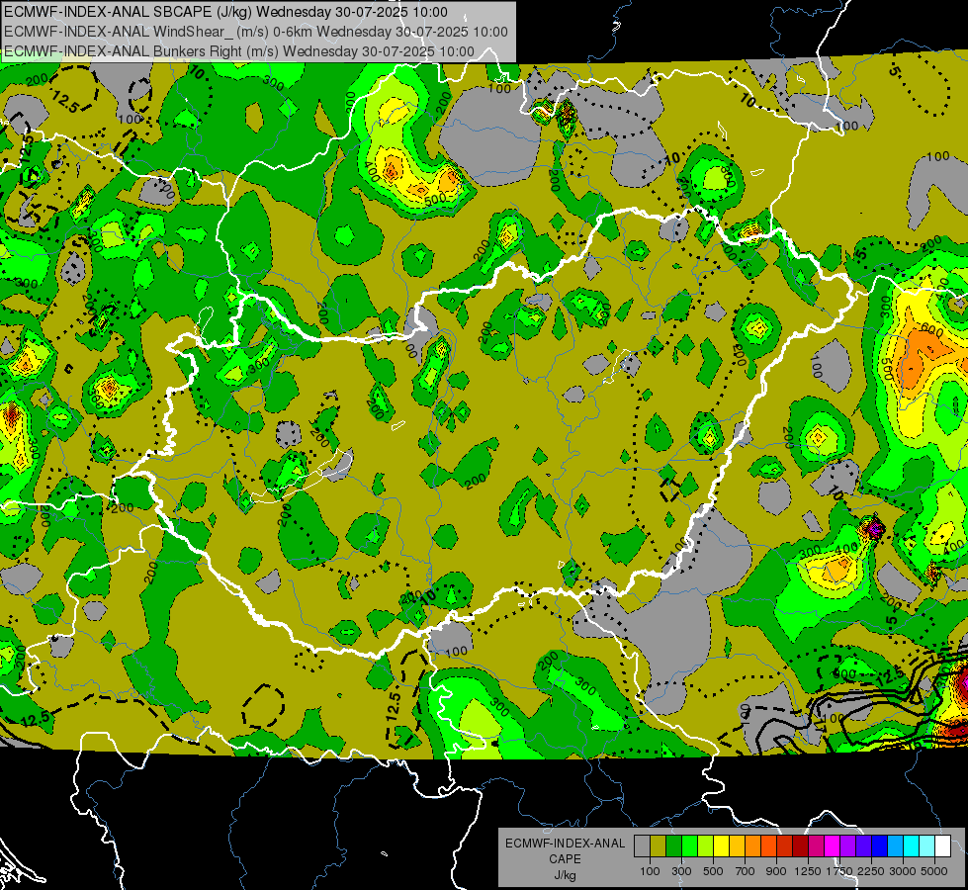968x890 pixels.
Task: Click the 2250 legend tick label
Action: (x=871, y=871)
